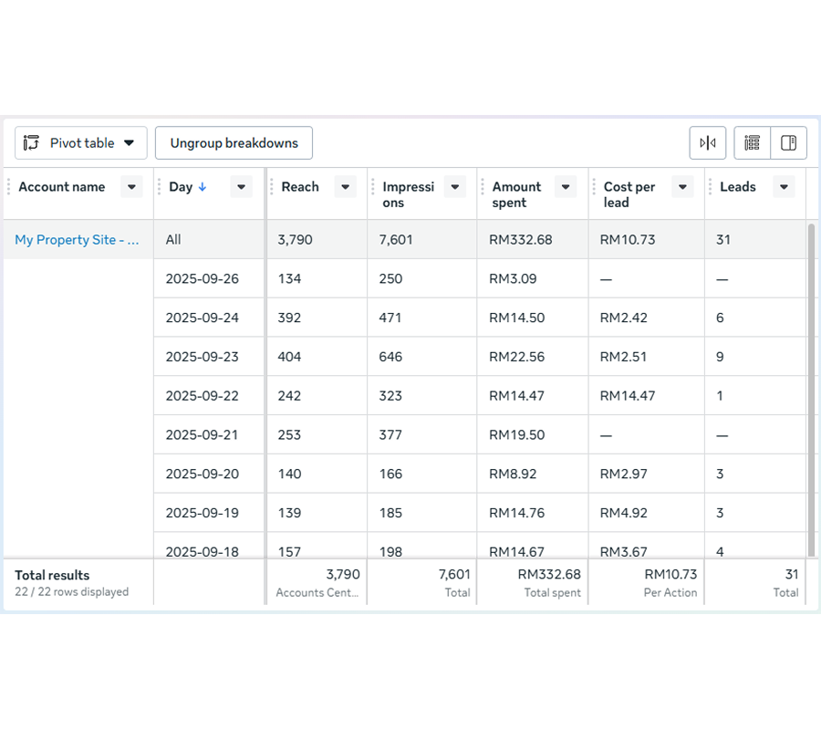Viewport: 821px width, 730px height.
Task: Click the split panel view icon
Action: click(788, 142)
